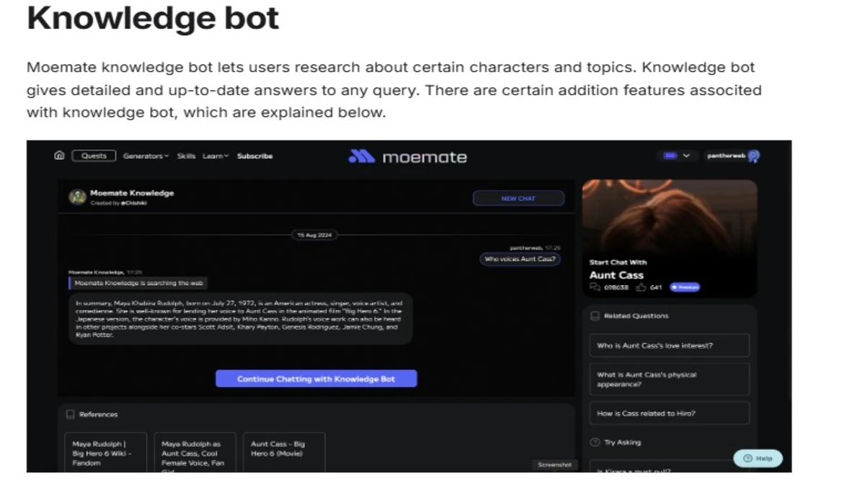Expand the chevron beside the credits indicator
Image resolution: width=865 pixels, height=486 pixels.
[687, 156]
